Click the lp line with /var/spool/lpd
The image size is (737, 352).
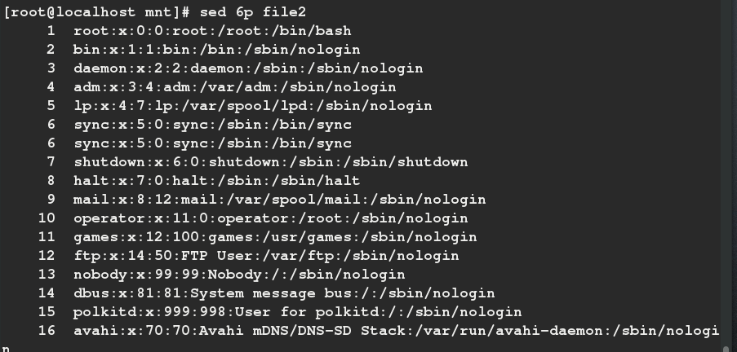252,106
